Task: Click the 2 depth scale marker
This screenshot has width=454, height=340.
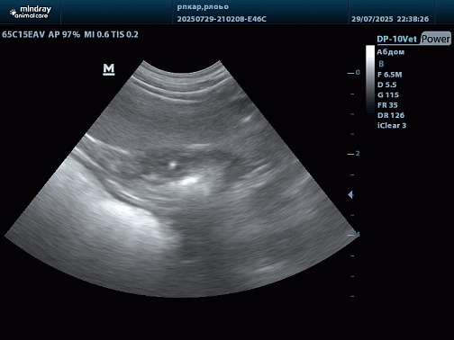Action: click(358, 154)
